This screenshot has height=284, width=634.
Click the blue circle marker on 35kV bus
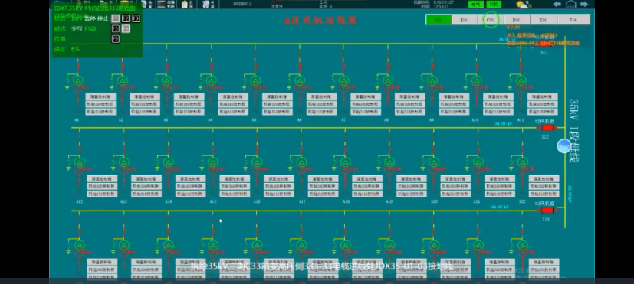coord(563,146)
